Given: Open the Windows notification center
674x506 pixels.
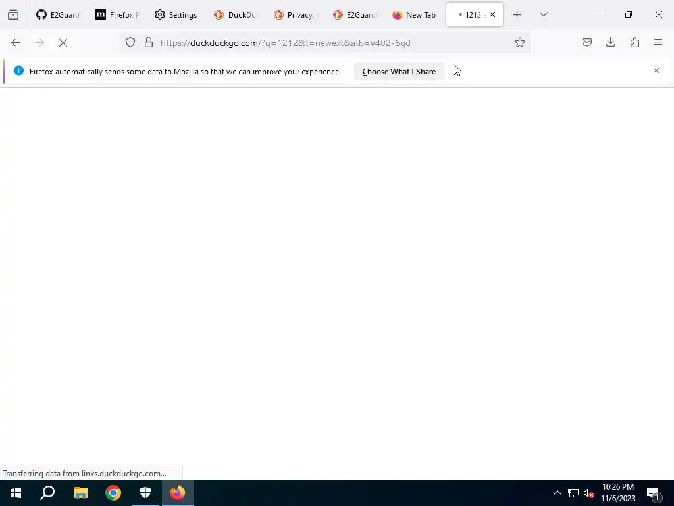Looking at the screenshot, I should coord(653,493).
